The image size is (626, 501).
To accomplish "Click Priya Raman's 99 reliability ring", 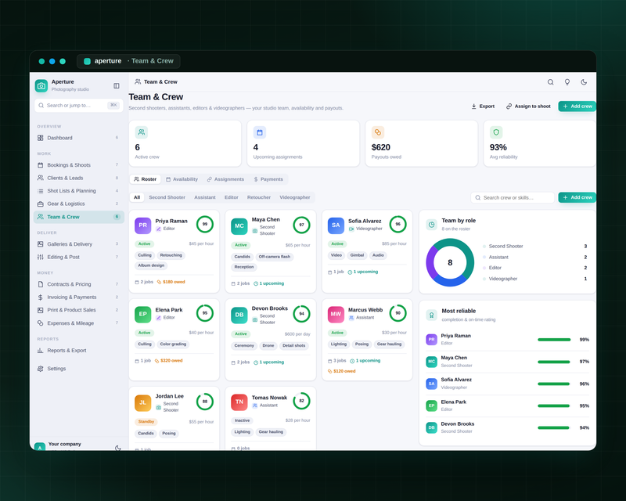I will pyautogui.click(x=205, y=224).
